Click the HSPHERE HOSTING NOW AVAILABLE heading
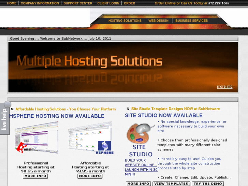 57,116
